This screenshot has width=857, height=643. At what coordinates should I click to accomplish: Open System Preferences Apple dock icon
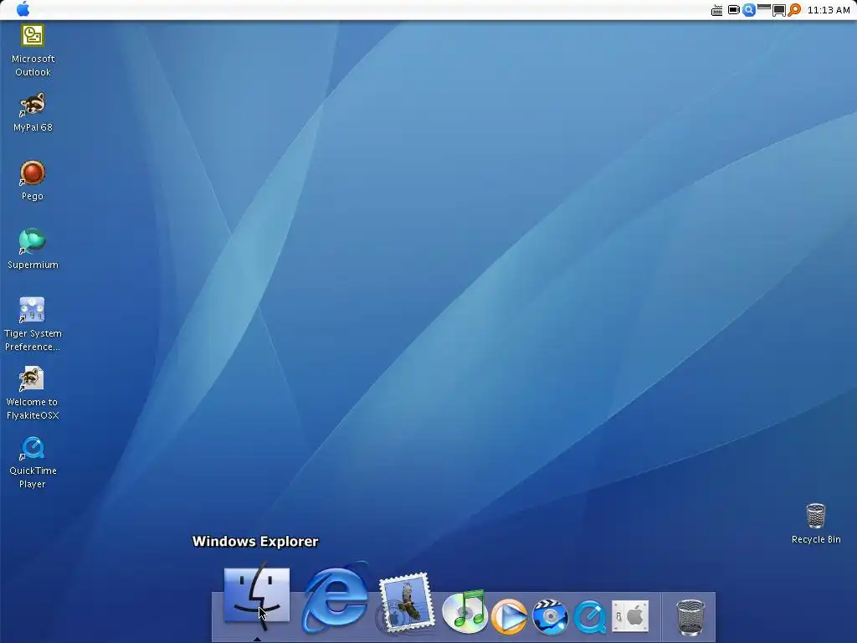630,616
